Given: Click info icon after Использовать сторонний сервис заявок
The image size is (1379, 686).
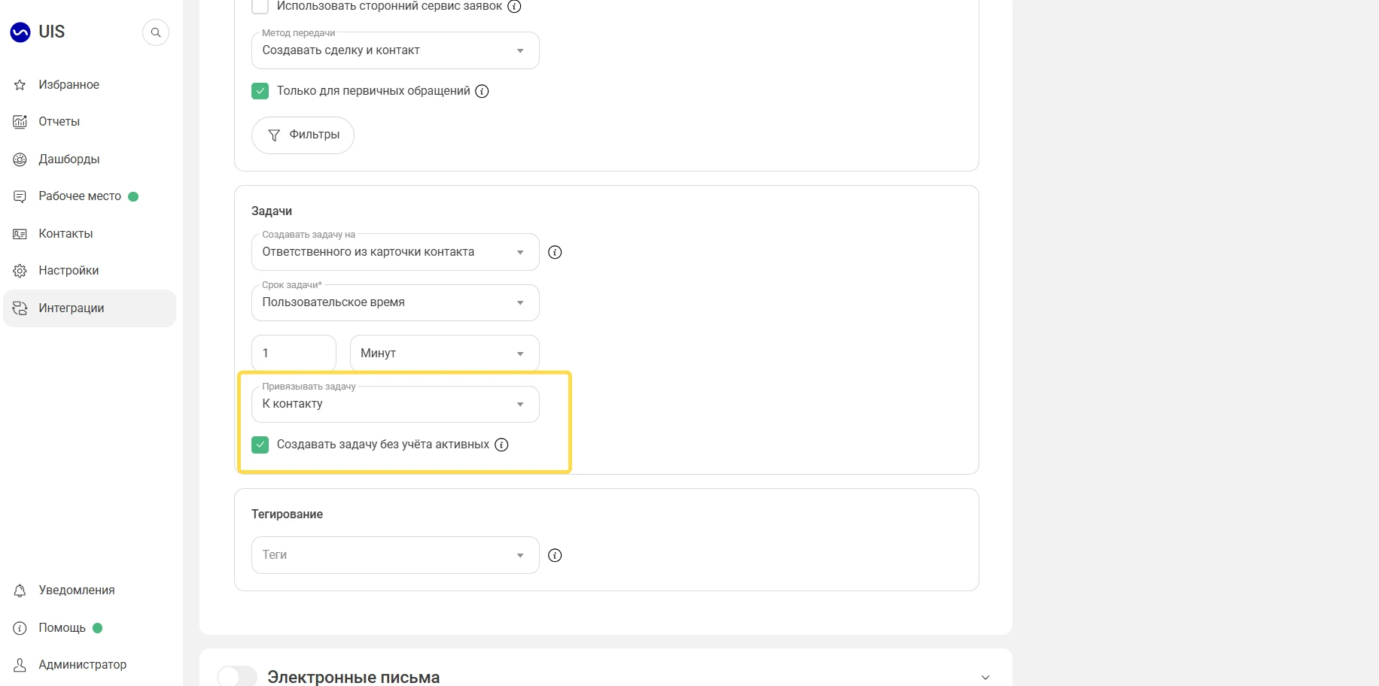Looking at the screenshot, I should [x=514, y=6].
